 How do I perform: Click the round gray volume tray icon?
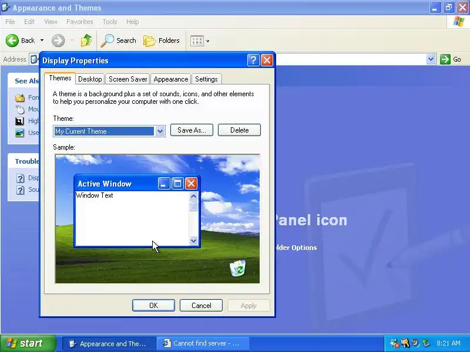(415, 343)
